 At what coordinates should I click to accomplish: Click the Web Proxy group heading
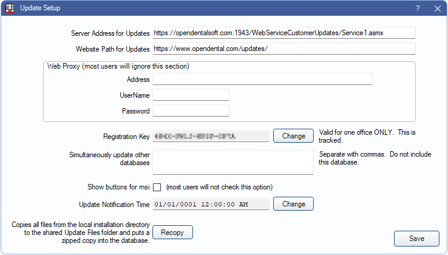[118, 66]
